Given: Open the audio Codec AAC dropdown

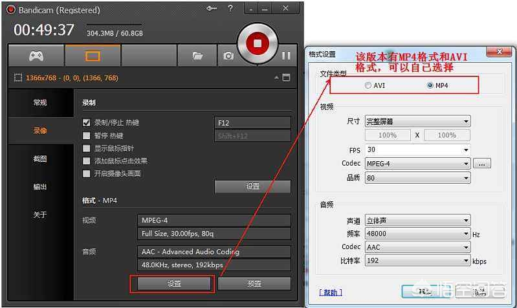Looking at the screenshot, I should pyautogui.click(x=418, y=247).
